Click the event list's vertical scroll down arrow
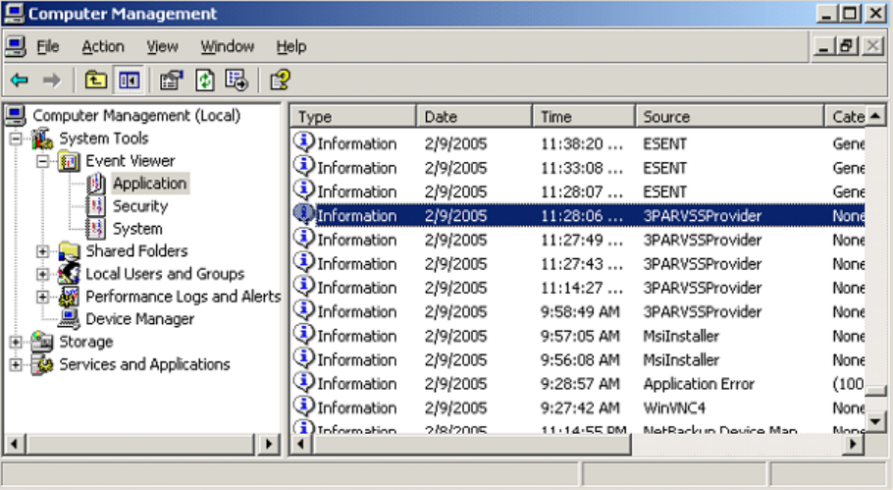The image size is (893, 490). pos(876,422)
